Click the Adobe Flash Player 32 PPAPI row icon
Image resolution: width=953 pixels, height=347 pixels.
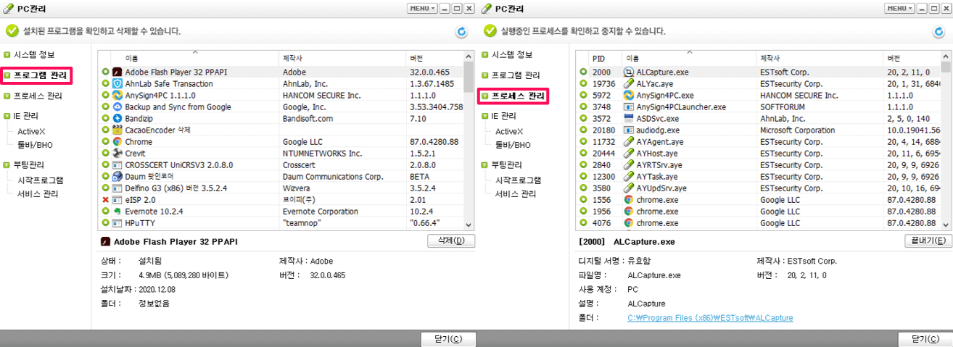point(117,72)
